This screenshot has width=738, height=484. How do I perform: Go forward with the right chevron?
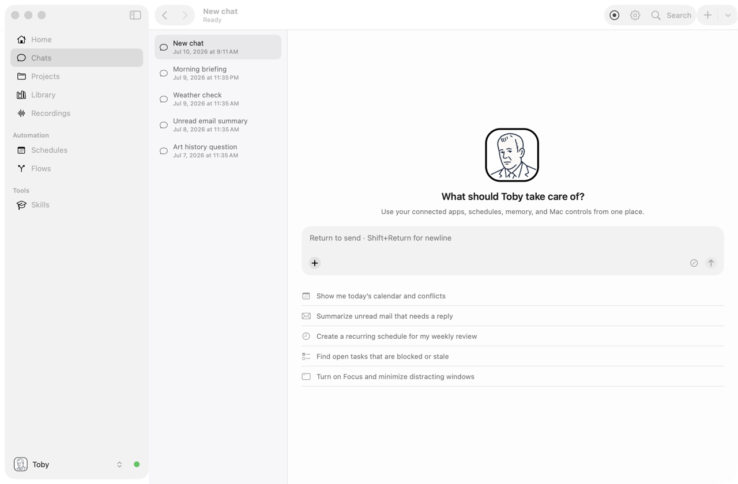184,16
